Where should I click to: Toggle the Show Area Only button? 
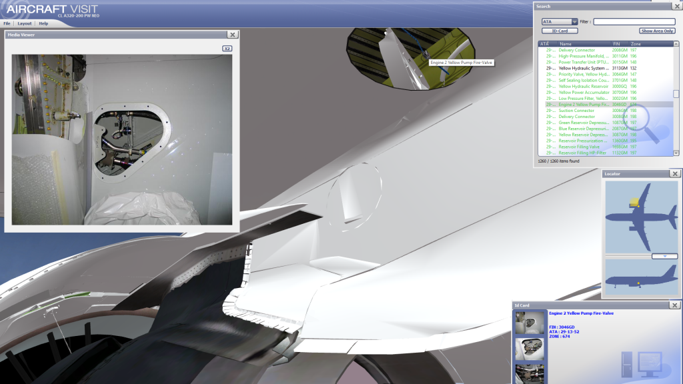(656, 31)
